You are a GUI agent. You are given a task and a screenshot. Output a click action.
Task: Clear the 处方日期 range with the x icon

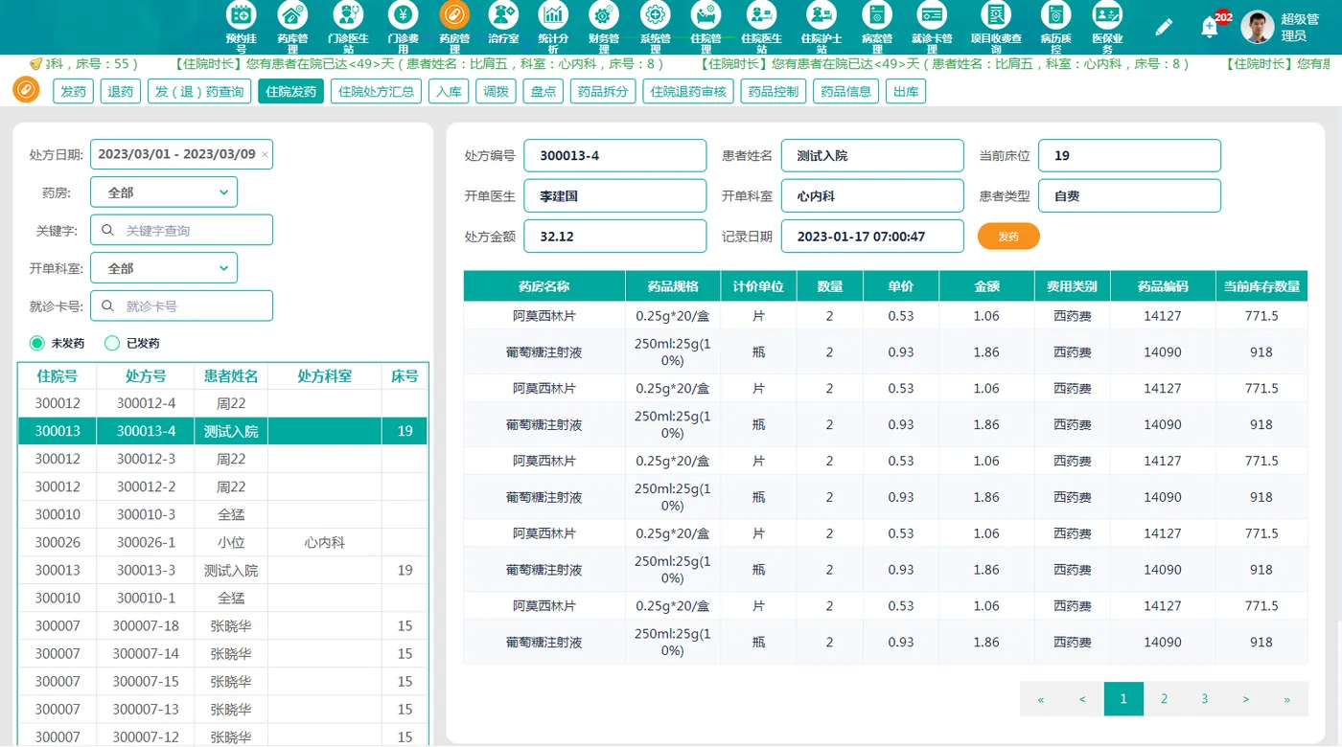(265, 154)
